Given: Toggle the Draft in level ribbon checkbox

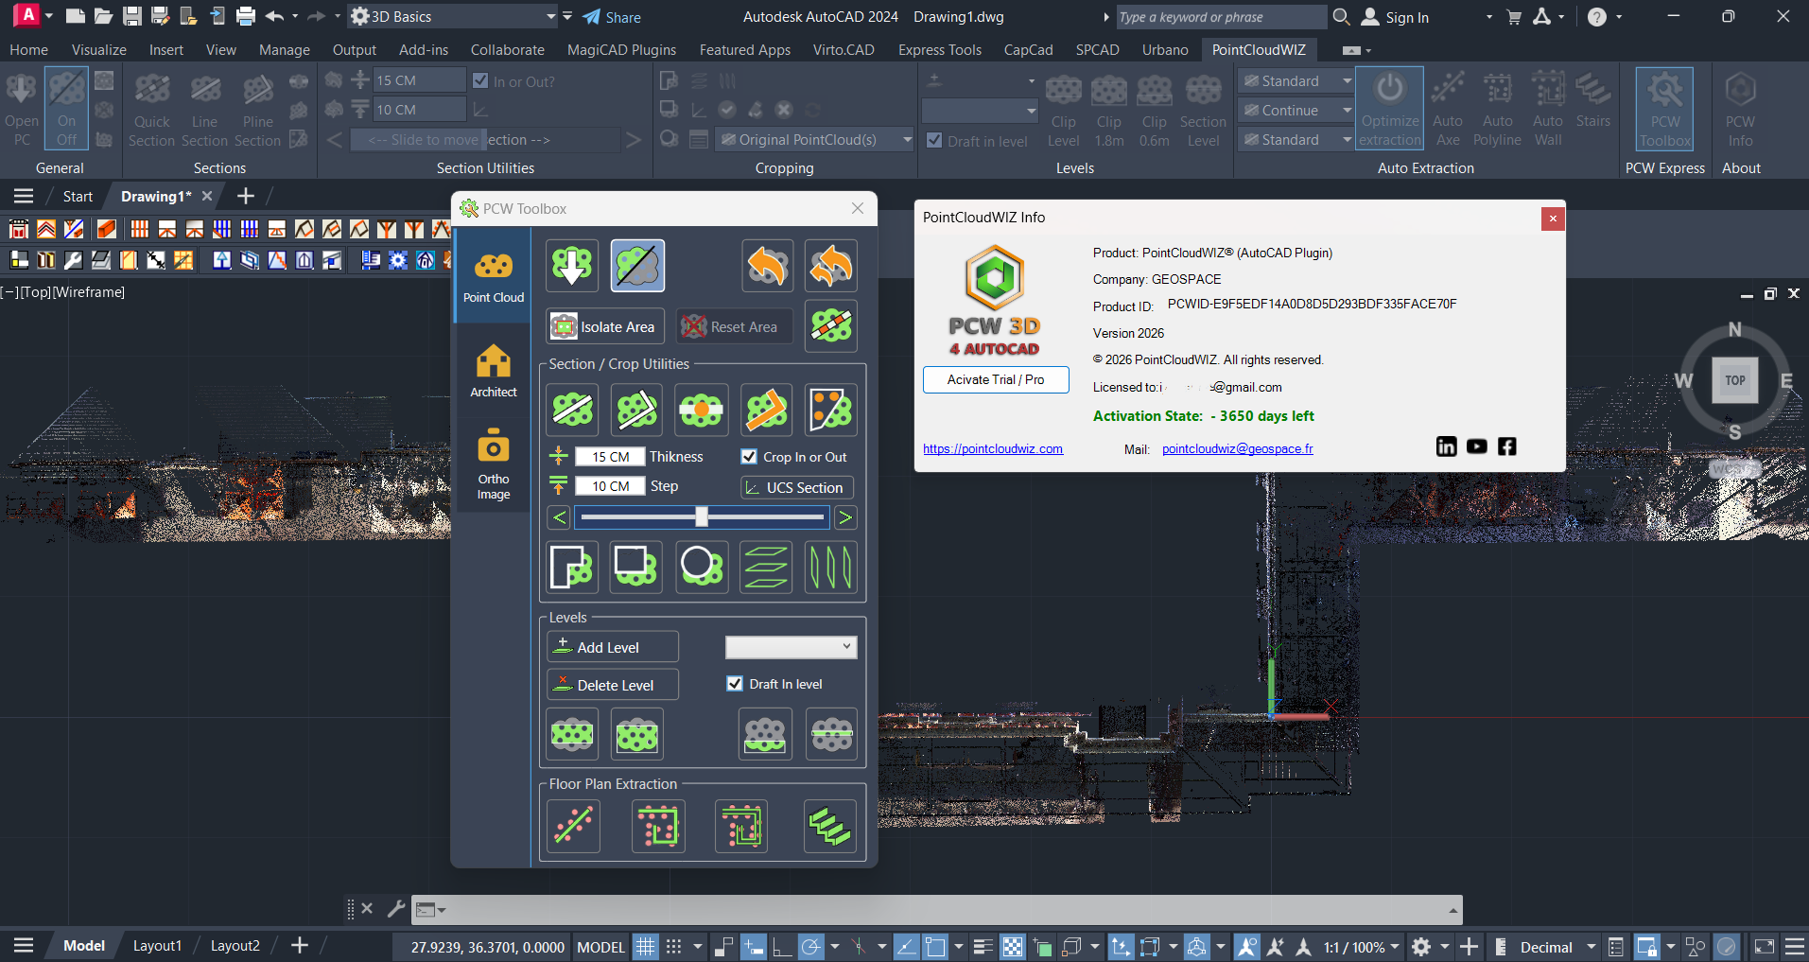Looking at the screenshot, I should (x=934, y=141).
